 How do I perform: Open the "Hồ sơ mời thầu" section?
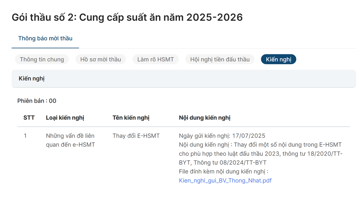coord(100,59)
